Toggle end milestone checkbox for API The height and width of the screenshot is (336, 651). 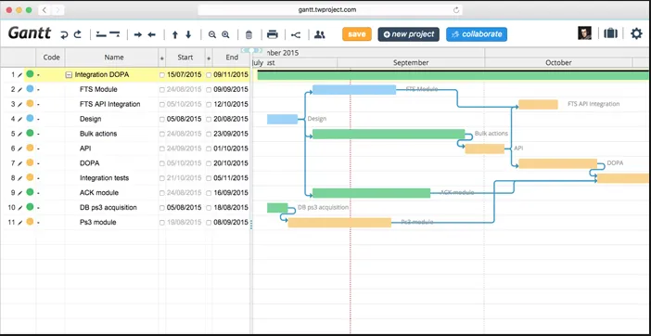(209, 149)
